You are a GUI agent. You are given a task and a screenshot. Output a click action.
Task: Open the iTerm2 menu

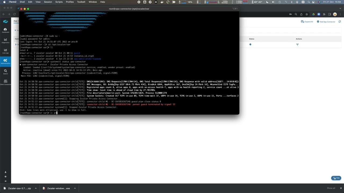[13, 2]
